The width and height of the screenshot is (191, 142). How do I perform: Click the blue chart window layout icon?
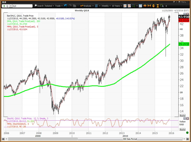pyautogui.click(x=140, y=6)
